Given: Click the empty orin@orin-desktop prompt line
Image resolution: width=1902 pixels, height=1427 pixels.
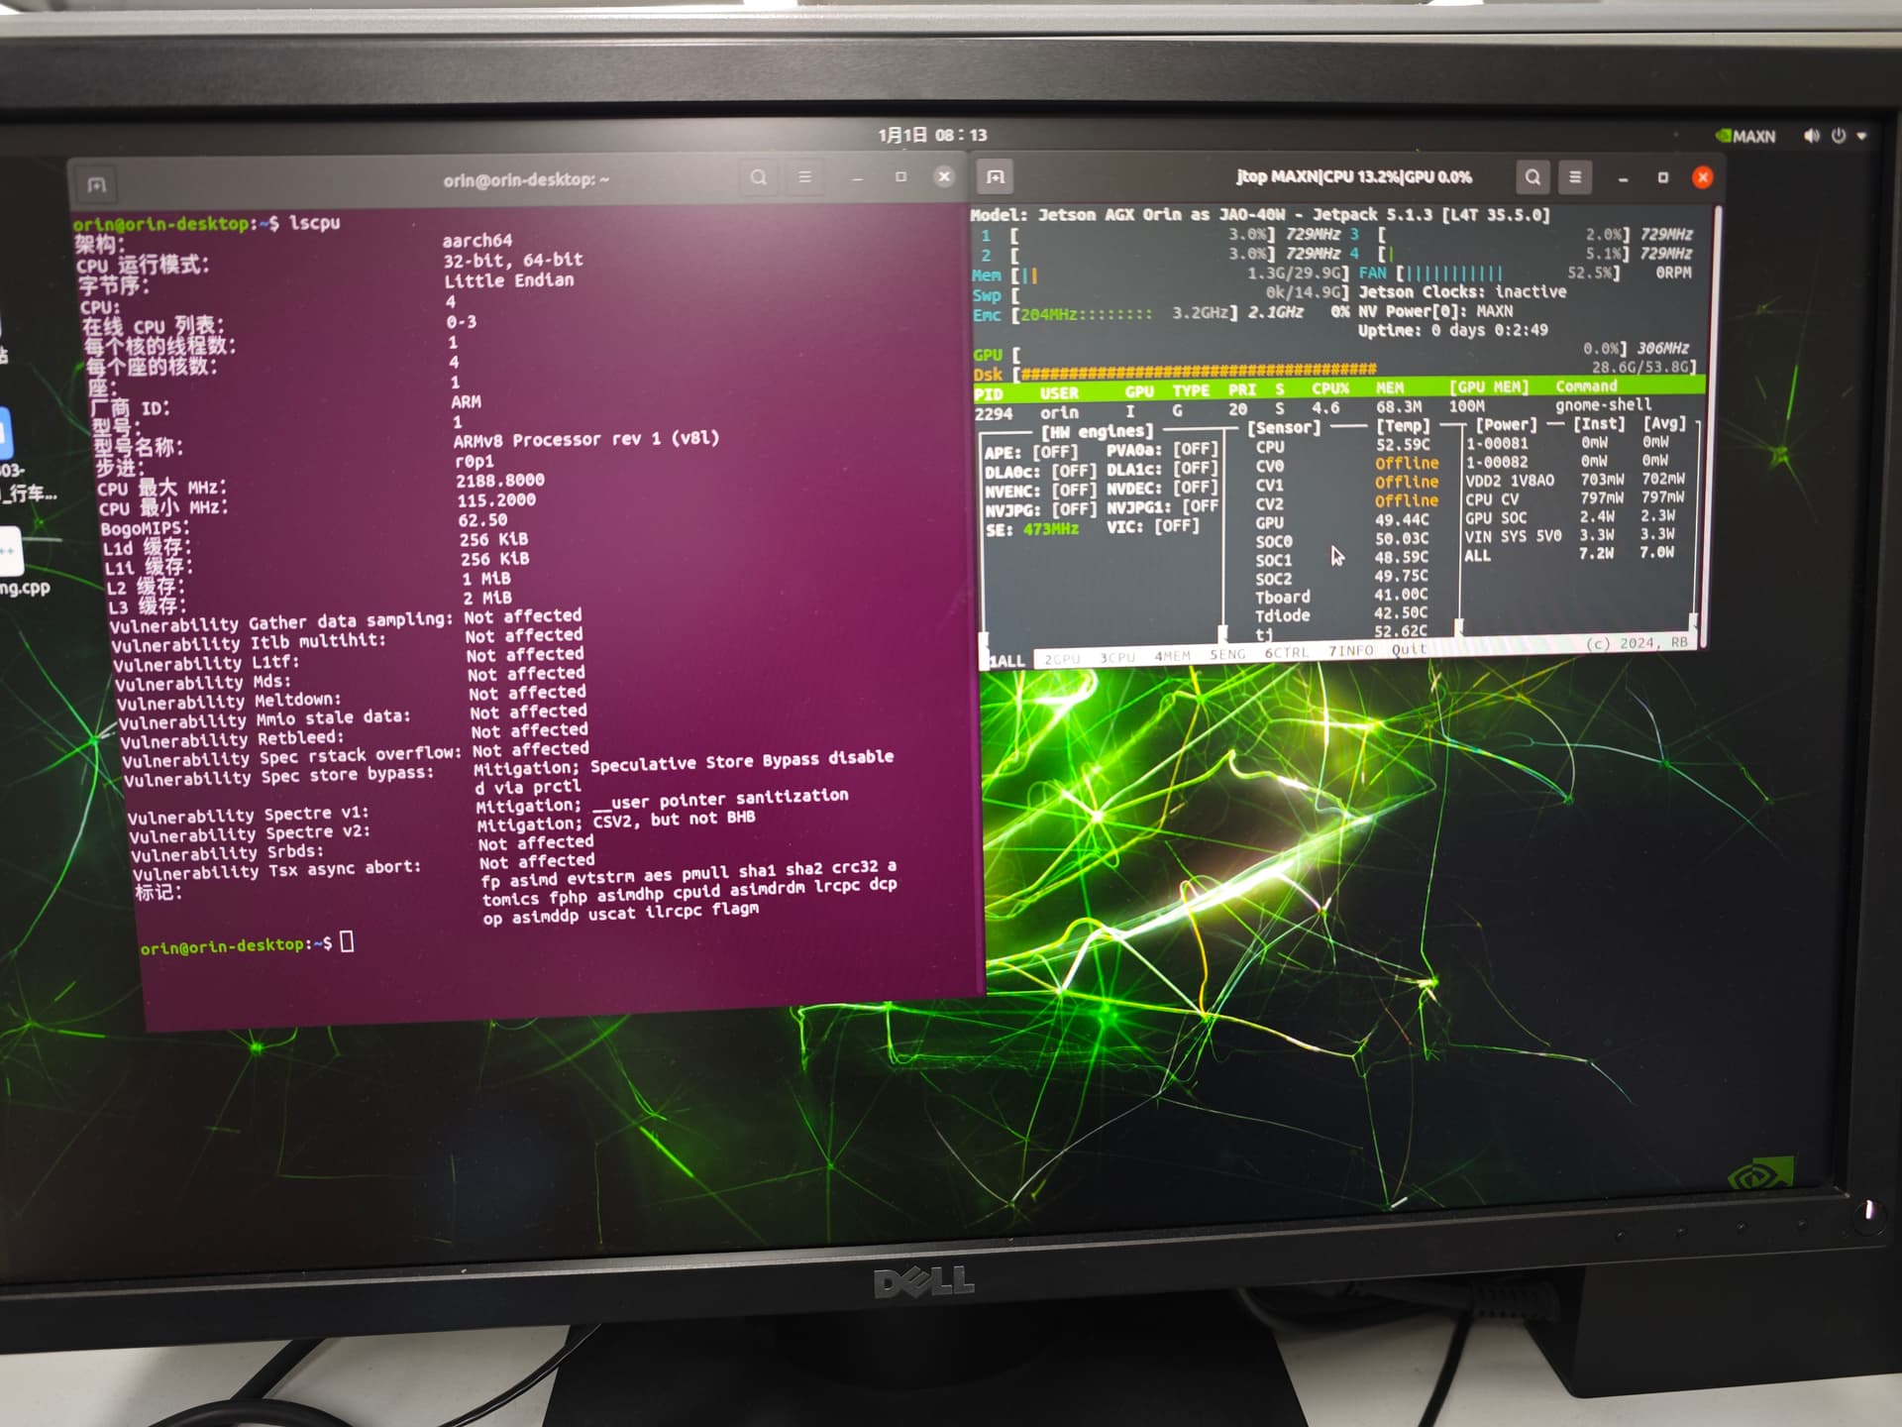Looking at the screenshot, I should 247,944.
